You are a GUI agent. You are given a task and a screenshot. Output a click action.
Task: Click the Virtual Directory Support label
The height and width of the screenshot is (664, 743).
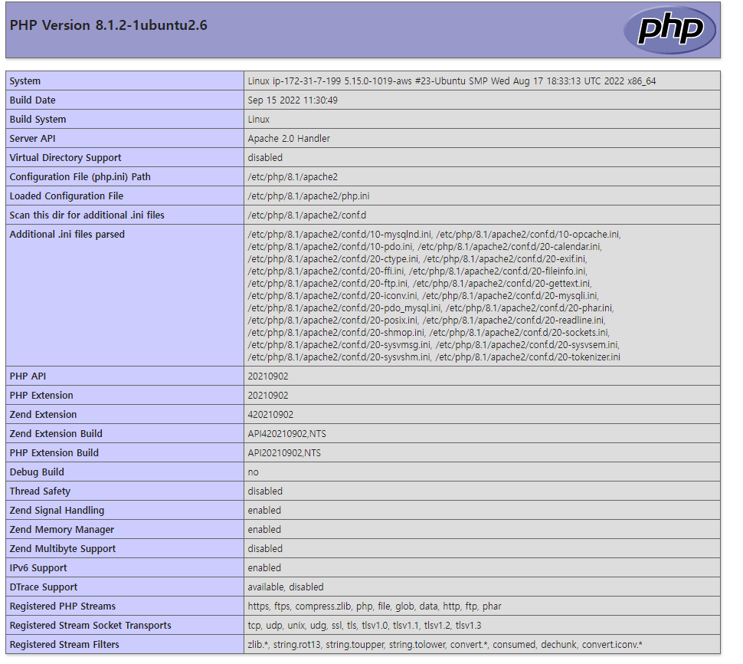(x=65, y=157)
